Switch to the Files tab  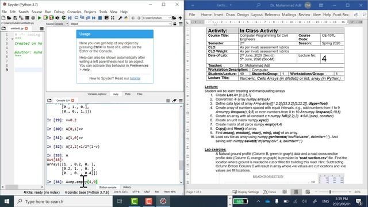tap(140, 94)
